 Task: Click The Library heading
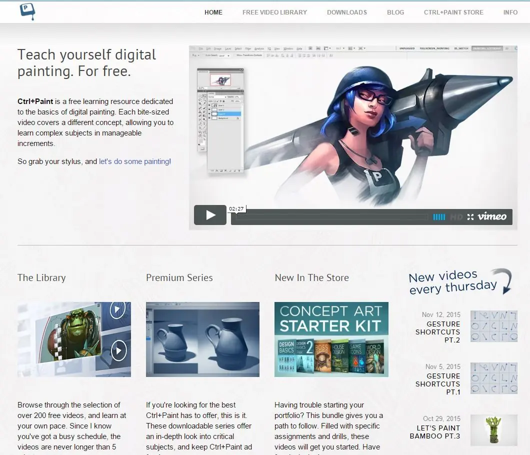pyautogui.click(x=41, y=278)
